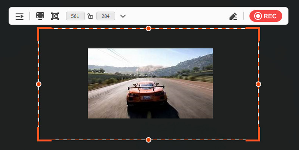Image resolution: width=299 pixels, height=150 pixels.
Task: Select full screen capture mode icon
Action: click(x=40, y=16)
